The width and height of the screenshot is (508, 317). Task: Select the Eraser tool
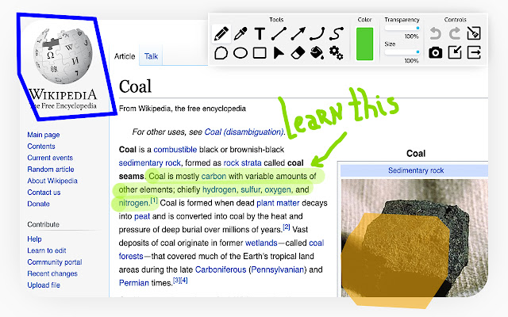click(298, 53)
